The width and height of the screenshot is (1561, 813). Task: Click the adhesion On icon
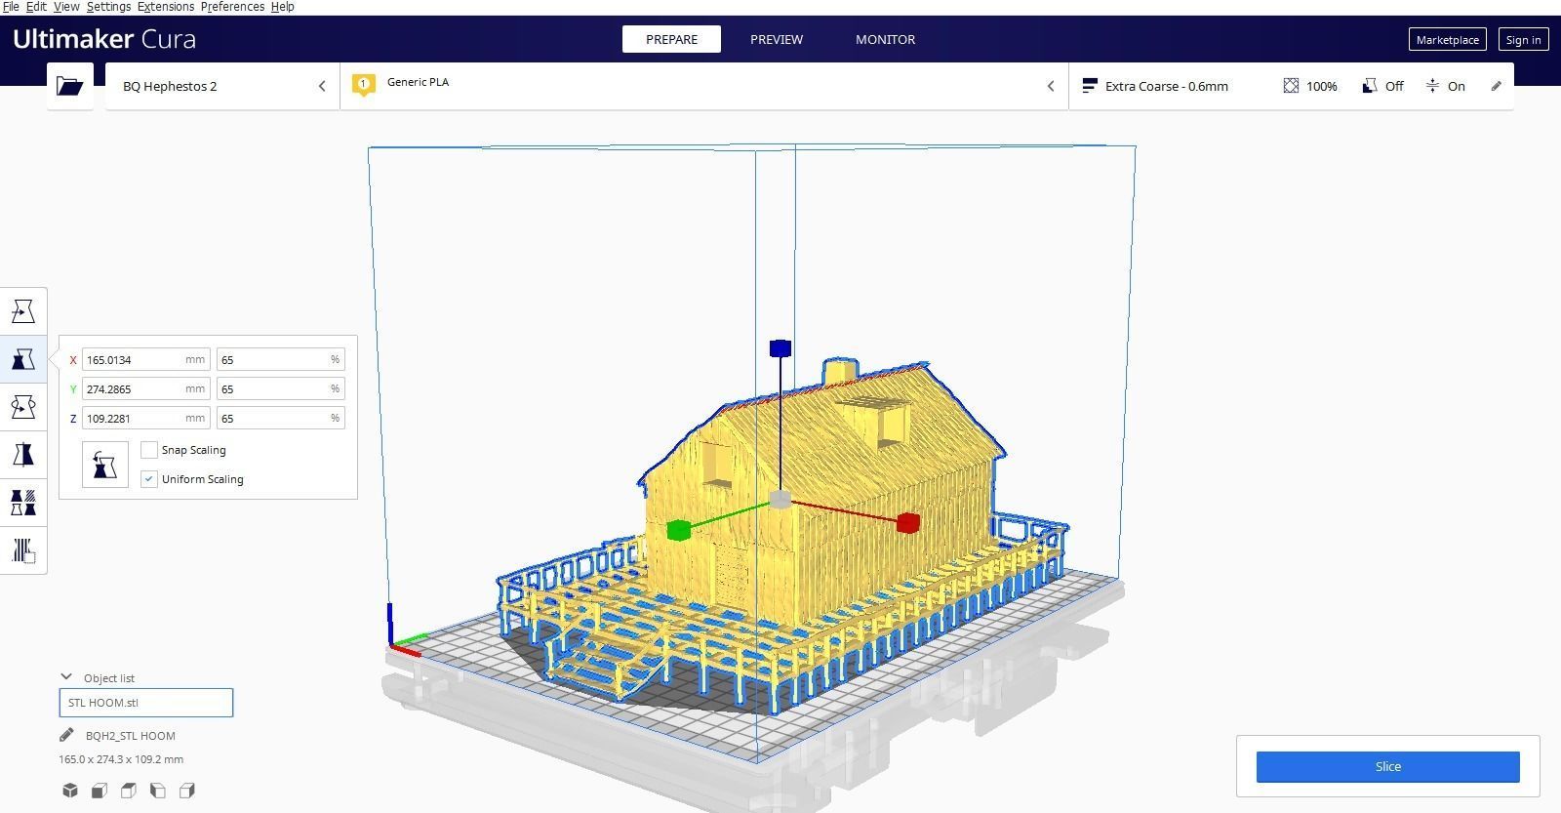(1432, 86)
